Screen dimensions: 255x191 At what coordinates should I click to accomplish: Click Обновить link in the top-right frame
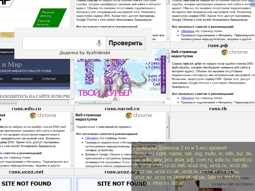(x=188, y=31)
